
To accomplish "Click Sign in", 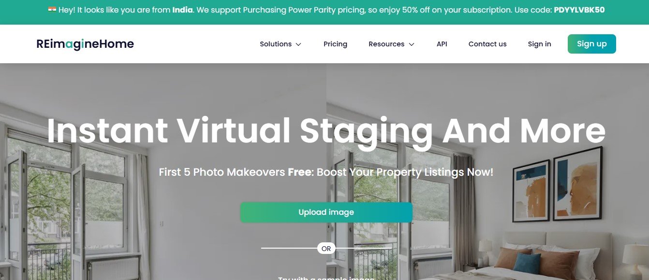I will [x=539, y=44].
